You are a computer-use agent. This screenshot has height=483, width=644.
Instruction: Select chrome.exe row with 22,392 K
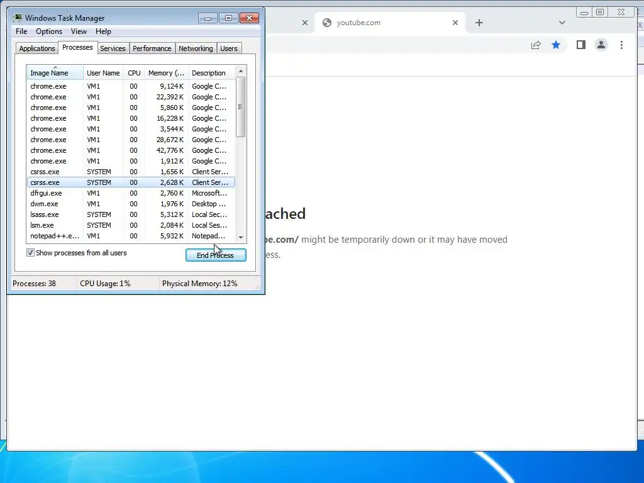pyautogui.click(x=131, y=97)
